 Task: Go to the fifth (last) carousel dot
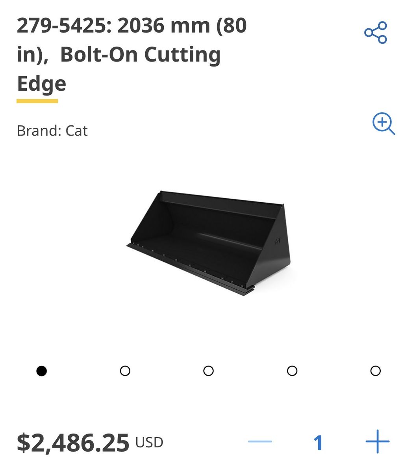[x=375, y=371]
